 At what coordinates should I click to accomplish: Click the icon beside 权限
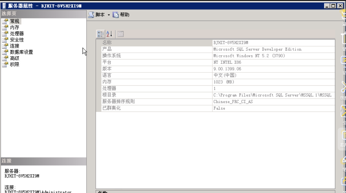pyautogui.click(x=5, y=64)
